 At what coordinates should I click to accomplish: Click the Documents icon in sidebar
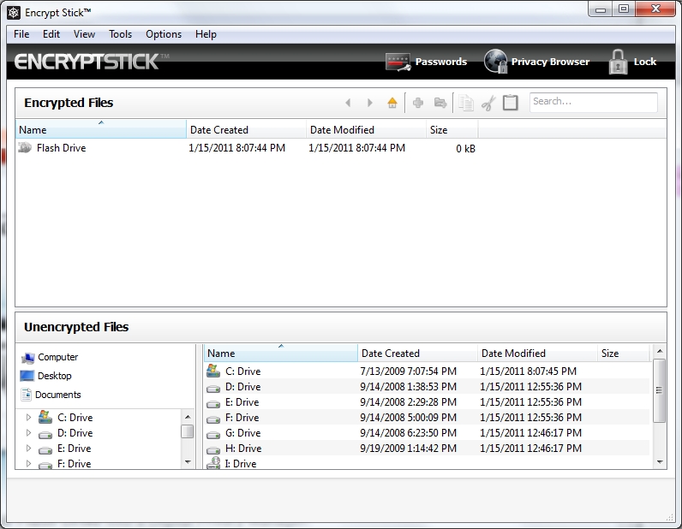click(x=26, y=395)
